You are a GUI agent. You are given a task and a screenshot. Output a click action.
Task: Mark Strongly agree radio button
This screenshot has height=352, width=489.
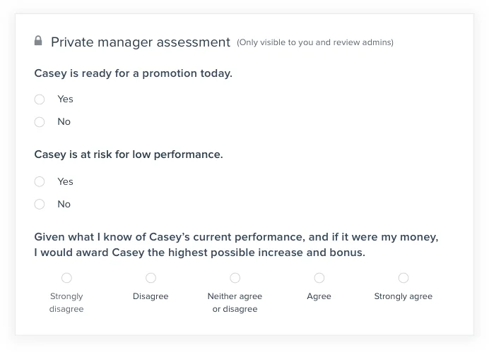(403, 278)
